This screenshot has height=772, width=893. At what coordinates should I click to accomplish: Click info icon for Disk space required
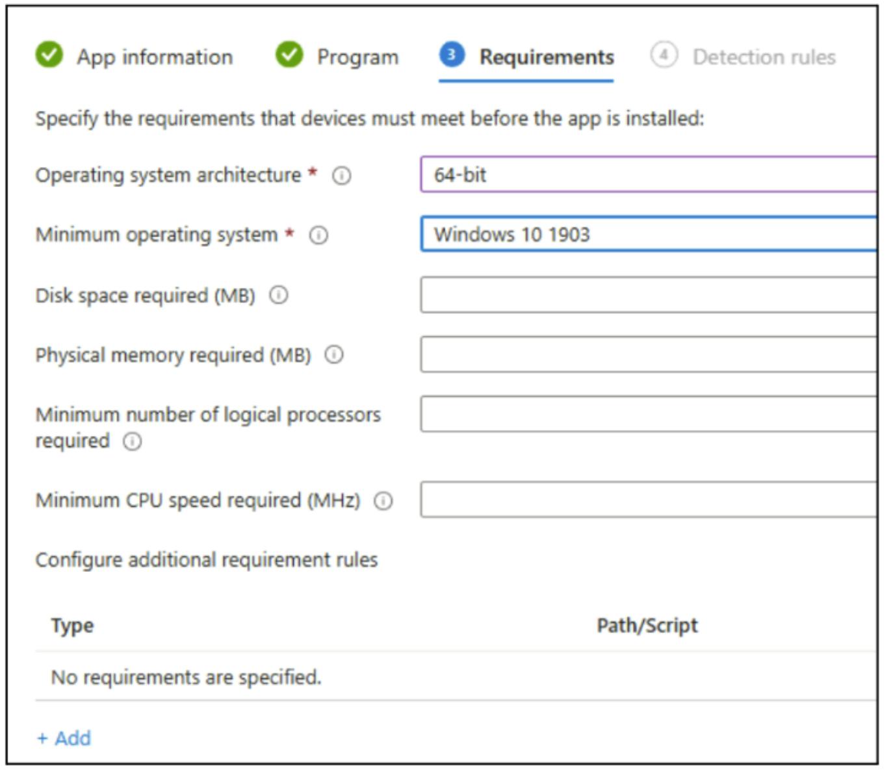279,296
